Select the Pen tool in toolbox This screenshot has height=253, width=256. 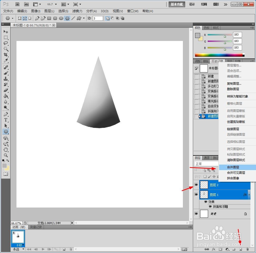pos(6,114)
